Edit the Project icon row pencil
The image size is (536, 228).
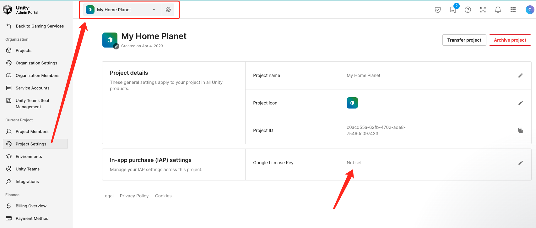point(520,103)
